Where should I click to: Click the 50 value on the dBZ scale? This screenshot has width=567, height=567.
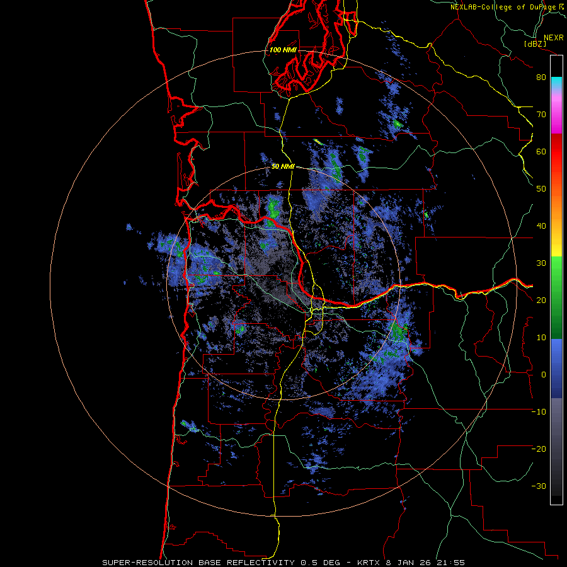pos(541,189)
